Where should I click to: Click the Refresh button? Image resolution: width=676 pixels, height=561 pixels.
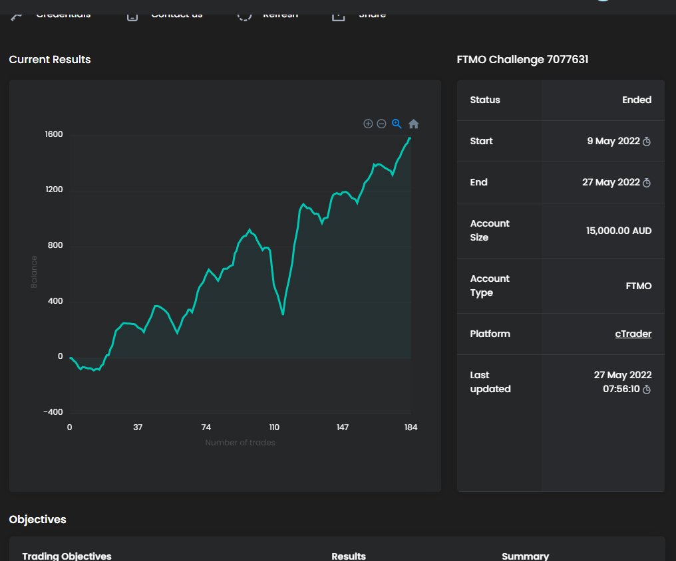(280, 13)
